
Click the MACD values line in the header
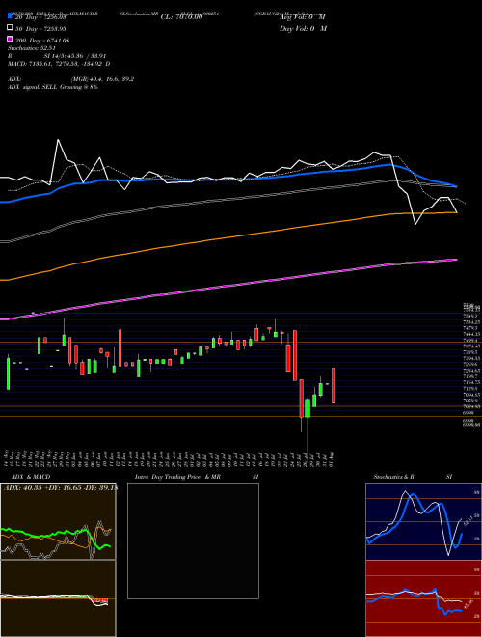pos(59,64)
